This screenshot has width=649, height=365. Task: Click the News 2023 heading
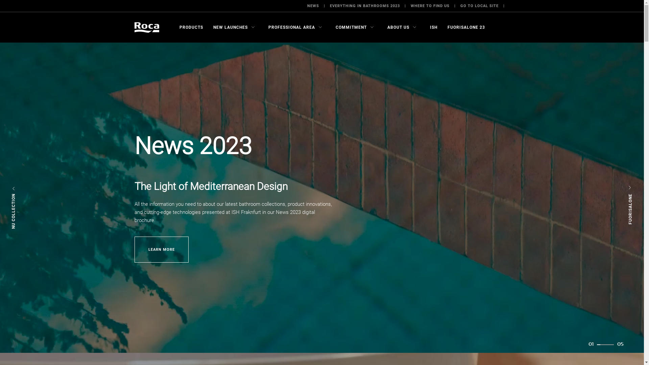click(x=193, y=146)
